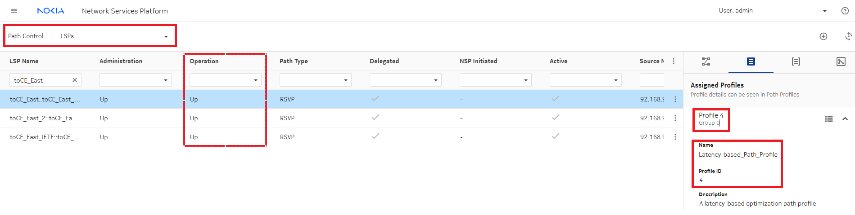Open the hamburger main menu
855x215 pixels.
click(x=14, y=11)
